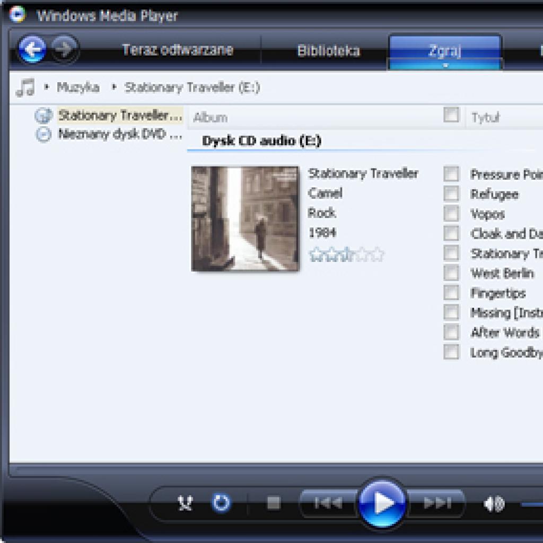This screenshot has height=543, width=543.
Task: Check the Vopos track checkbox
Action: pos(451,213)
